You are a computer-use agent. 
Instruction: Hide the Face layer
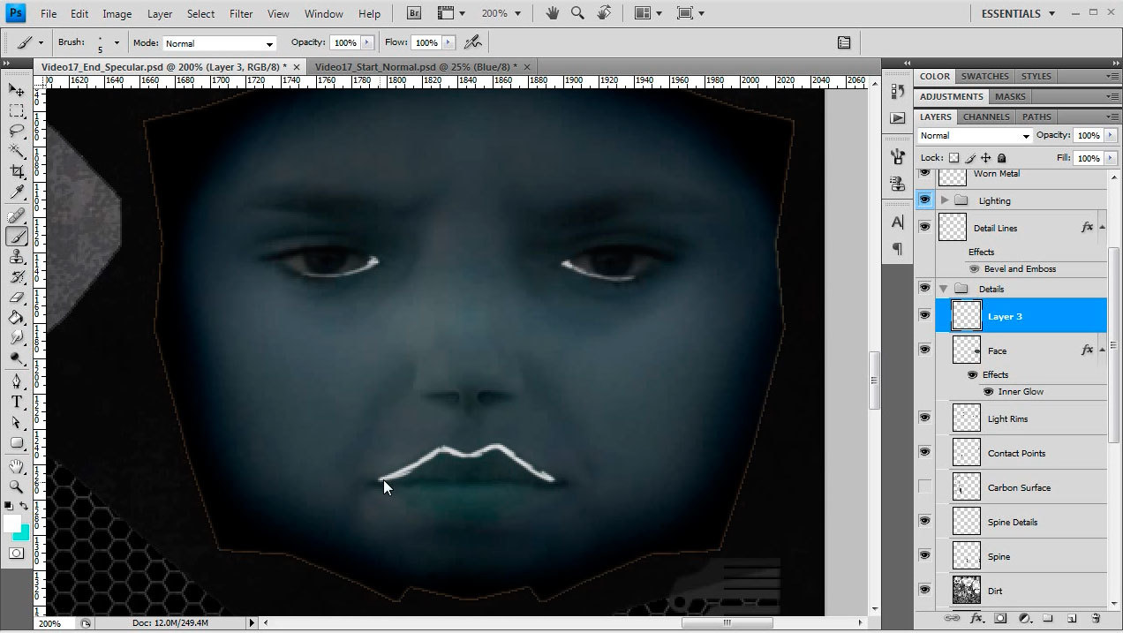click(x=924, y=350)
